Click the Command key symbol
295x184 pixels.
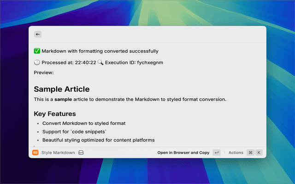(x=250, y=152)
